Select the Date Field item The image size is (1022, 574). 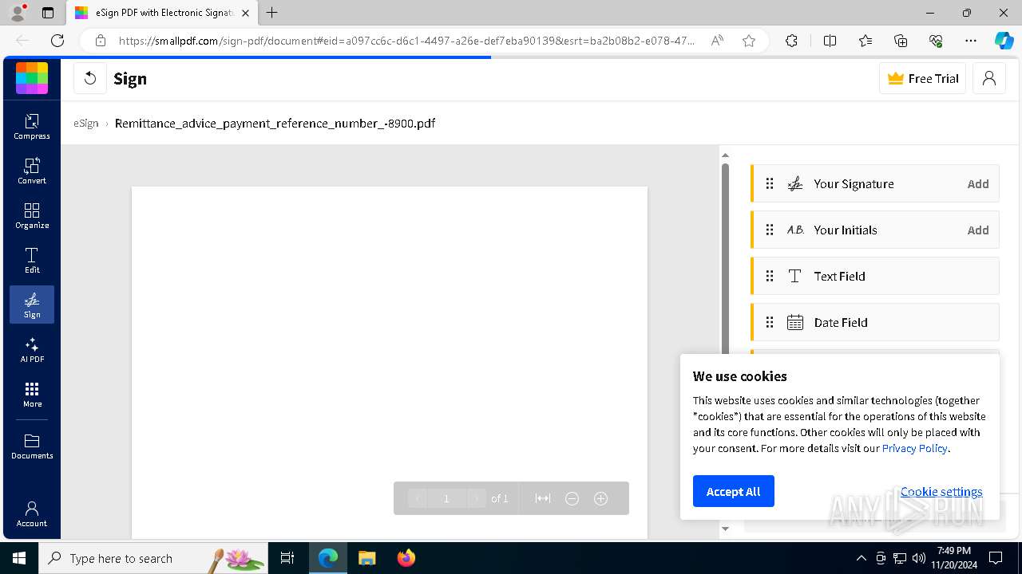[x=875, y=323]
